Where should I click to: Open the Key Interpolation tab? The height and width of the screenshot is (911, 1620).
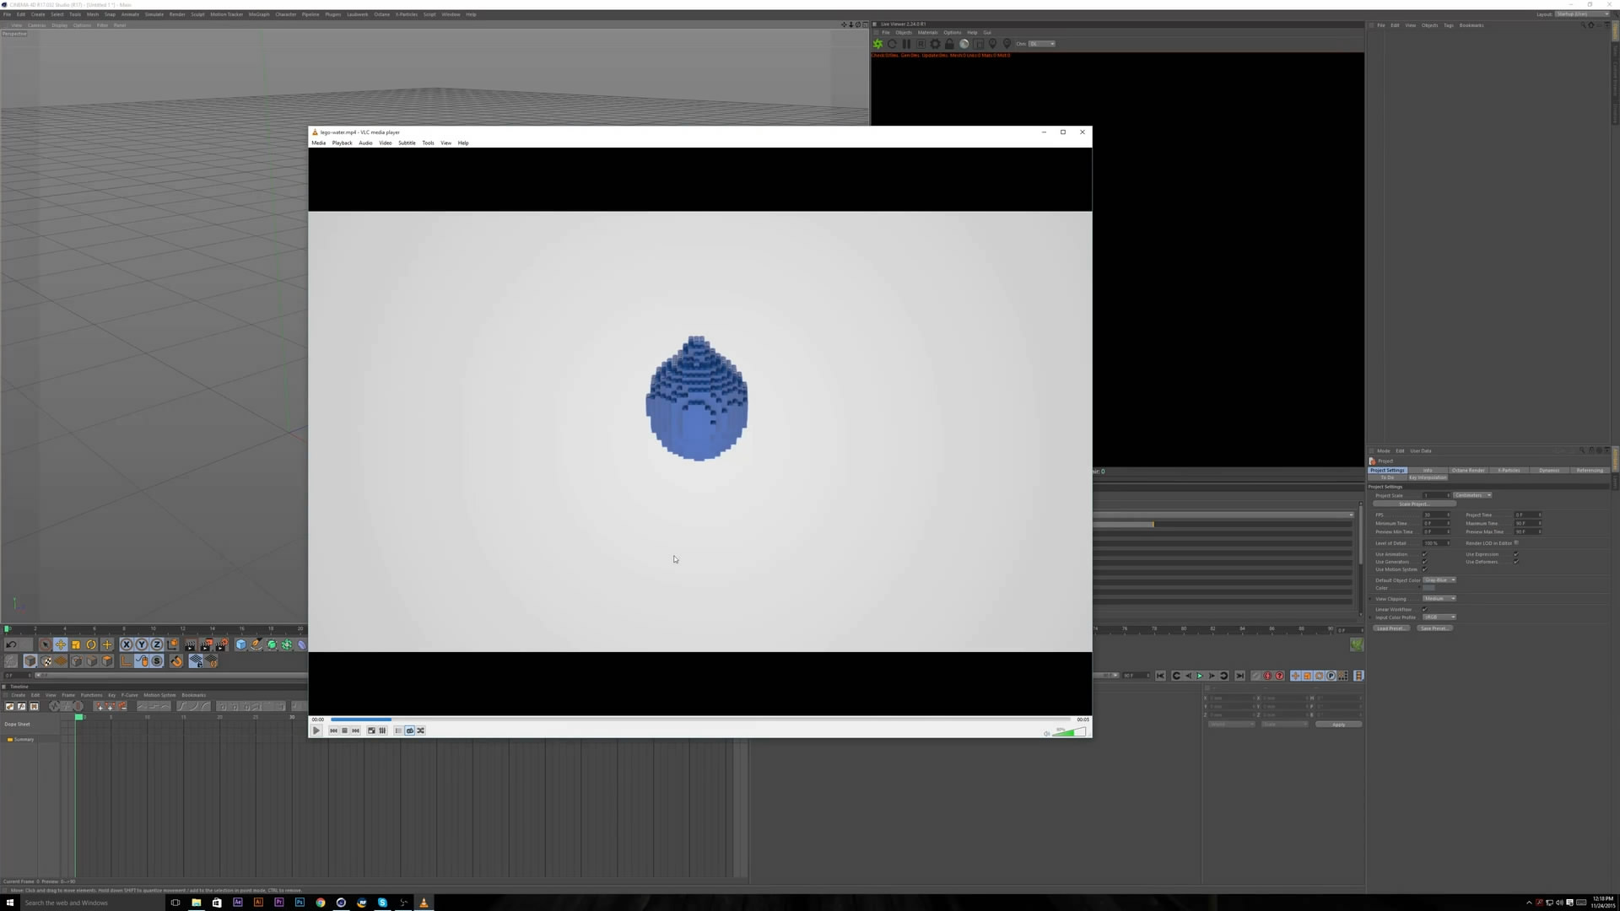(1428, 477)
